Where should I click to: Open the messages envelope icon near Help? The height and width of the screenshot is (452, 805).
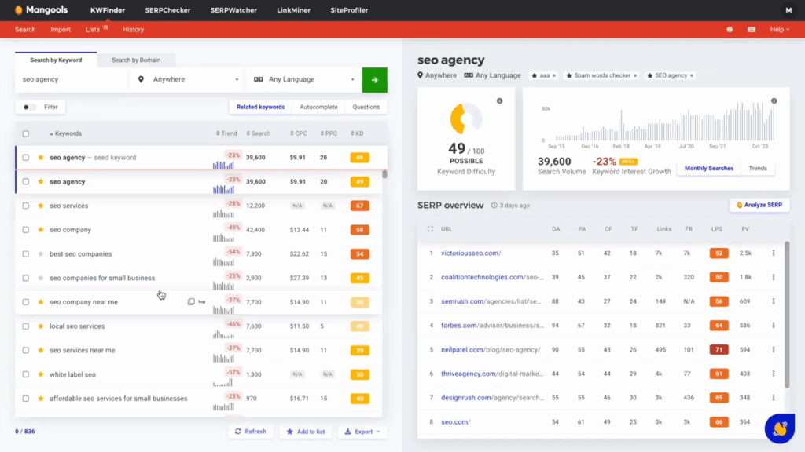tap(750, 29)
